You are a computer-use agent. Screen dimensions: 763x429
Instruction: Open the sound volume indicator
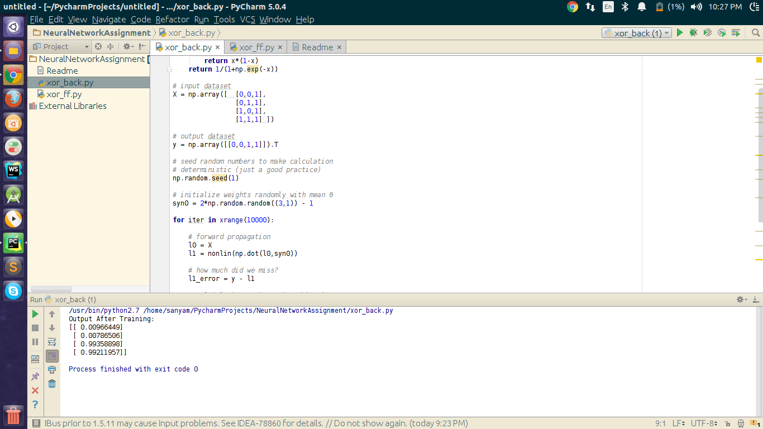[697, 7]
